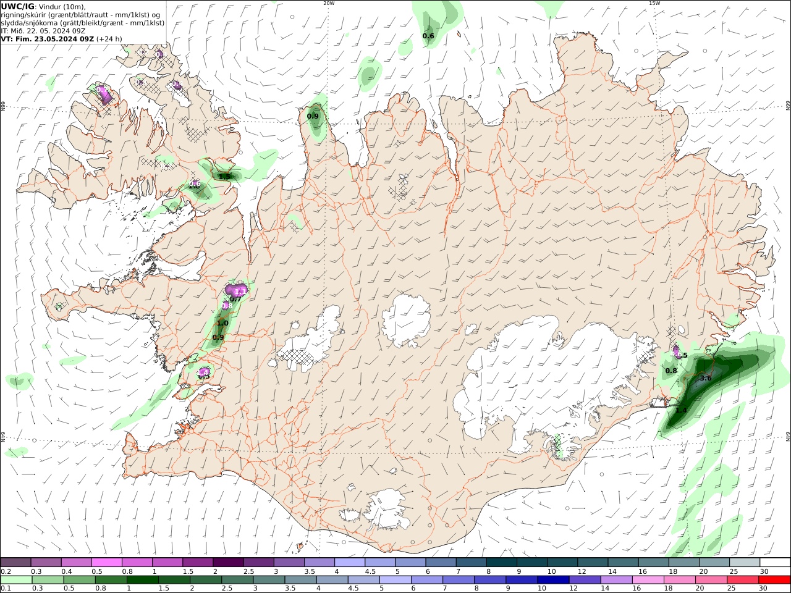Pick the crimson lower-row swatch labeled 25
This screenshot has height=593, width=791.
coord(743,580)
